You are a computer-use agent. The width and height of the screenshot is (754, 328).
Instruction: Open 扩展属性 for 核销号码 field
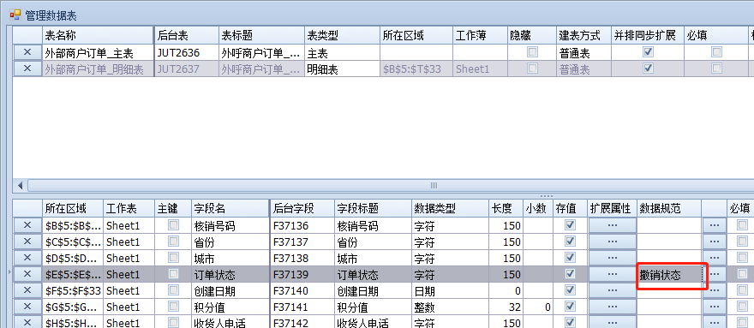click(612, 225)
